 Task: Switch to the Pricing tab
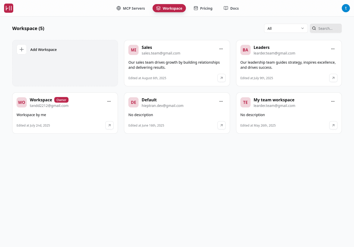[x=203, y=8]
